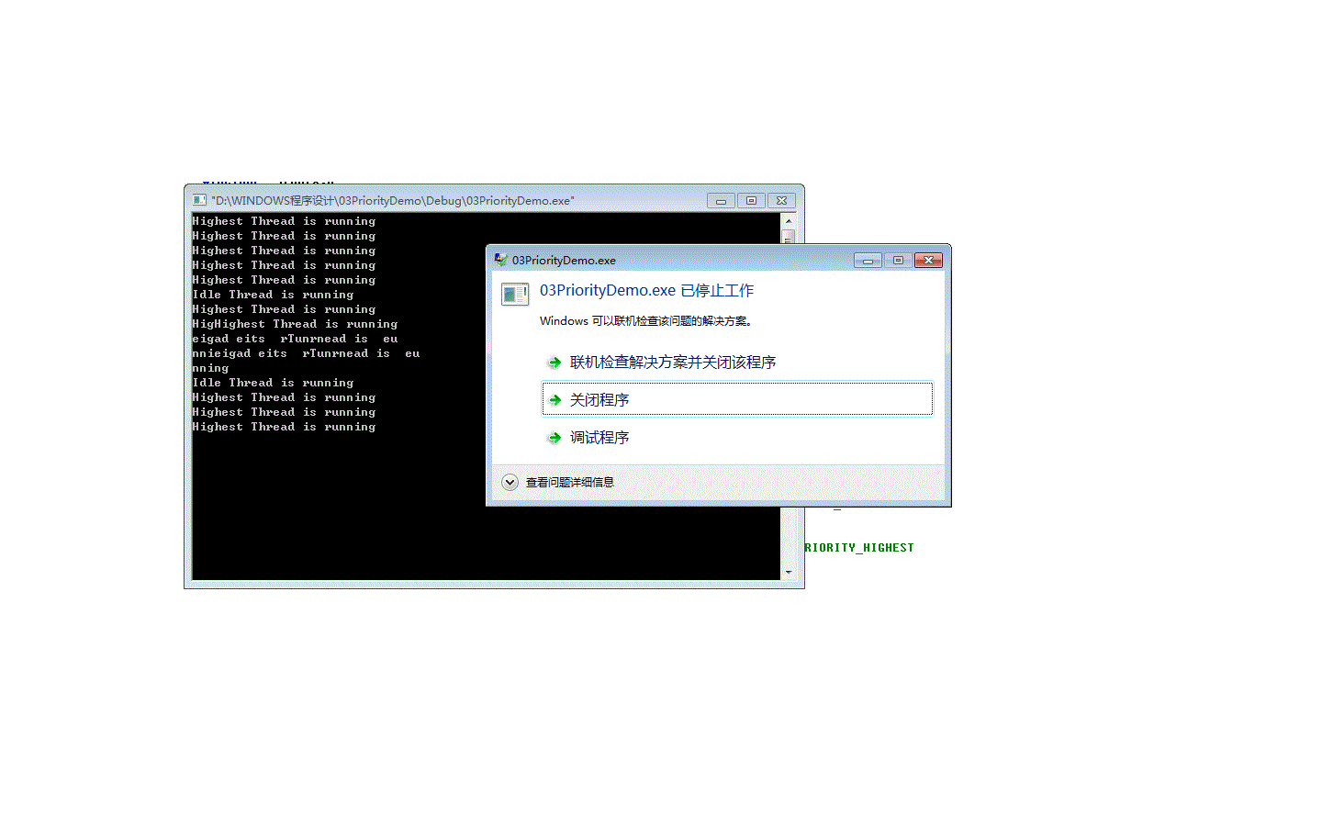The image size is (1322, 826).
Task: Click the console scrollbar thumb
Action: [788, 236]
